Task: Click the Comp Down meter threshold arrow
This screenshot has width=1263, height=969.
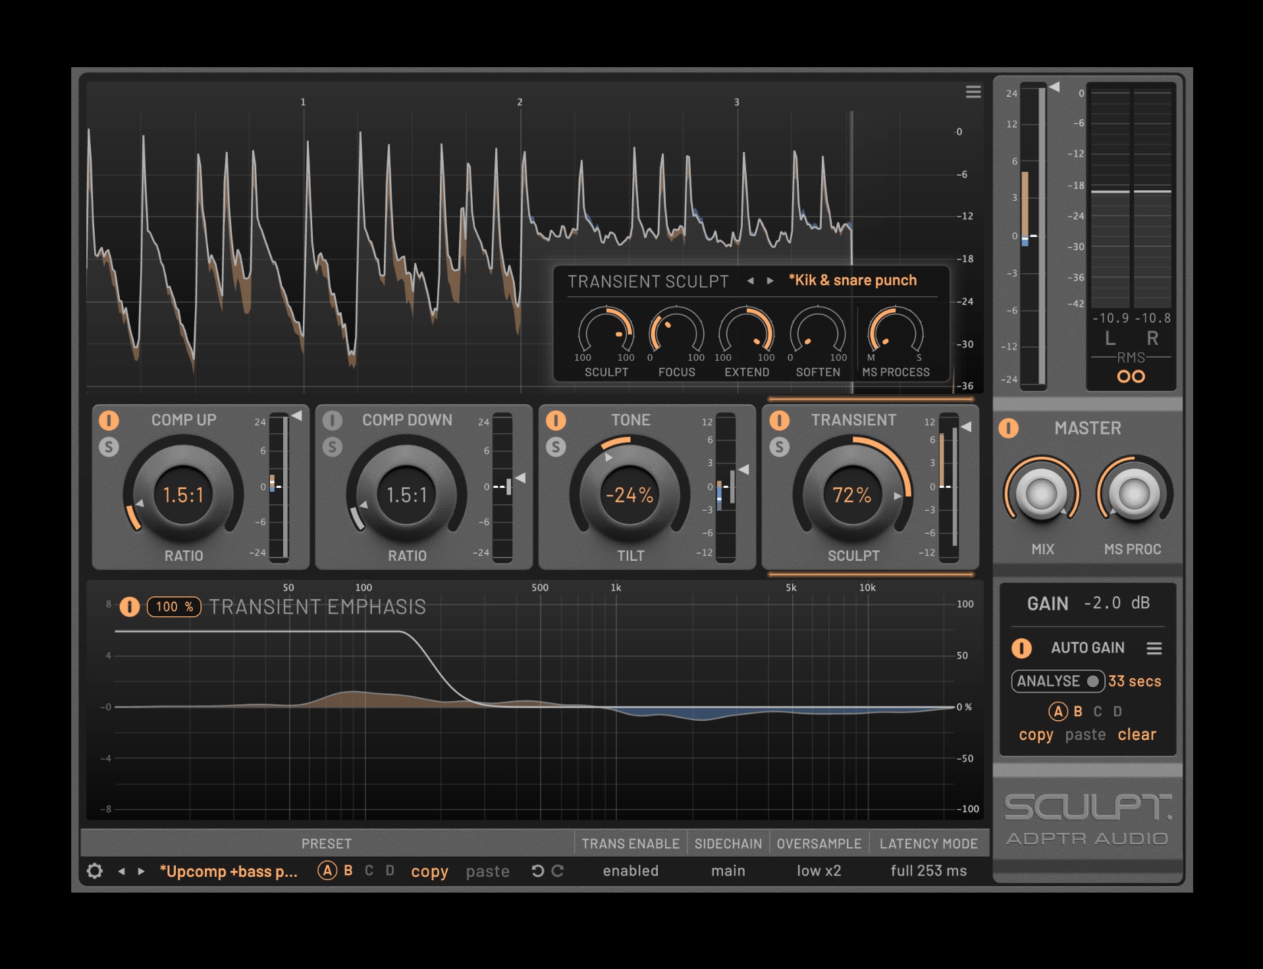Action: tap(520, 478)
